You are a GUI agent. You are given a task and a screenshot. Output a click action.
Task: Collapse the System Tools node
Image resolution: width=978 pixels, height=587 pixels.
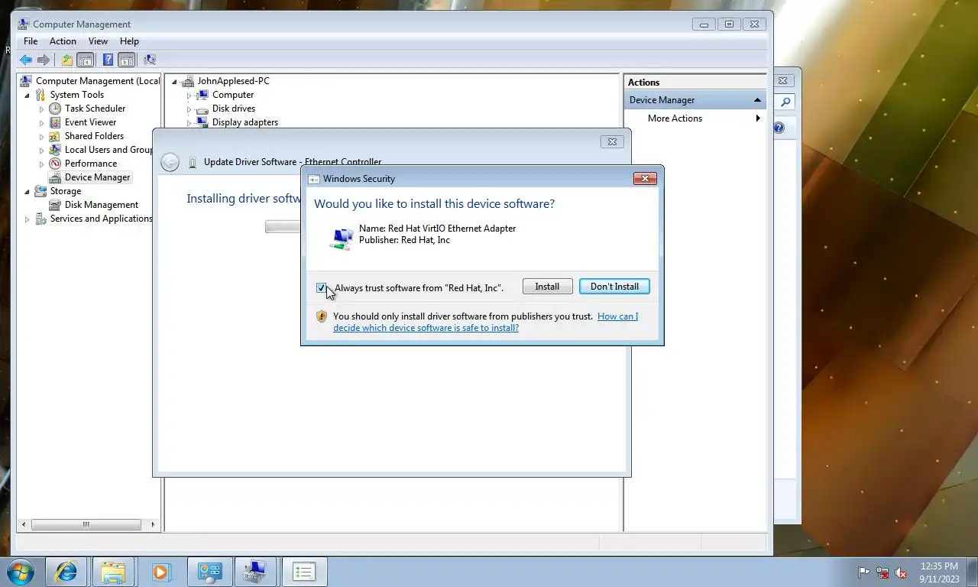tap(28, 95)
